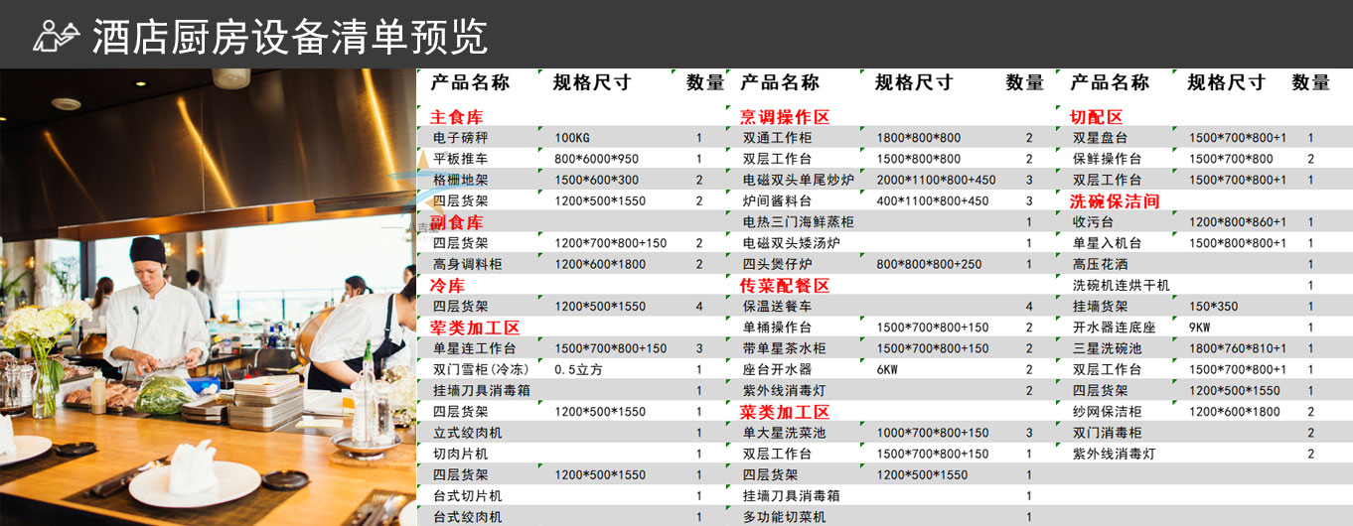Select the 电磁双头单尾炒炉 cell
Image resolution: width=1353 pixels, height=526 pixels.
pyautogui.click(x=799, y=180)
